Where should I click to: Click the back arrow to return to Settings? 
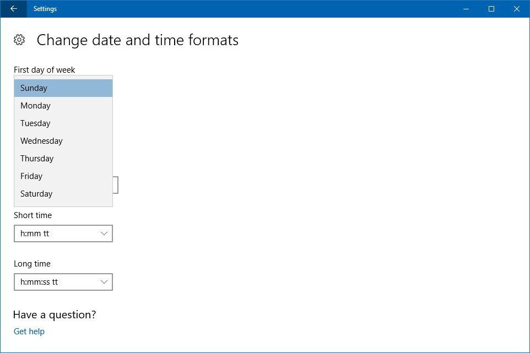click(x=12, y=9)
